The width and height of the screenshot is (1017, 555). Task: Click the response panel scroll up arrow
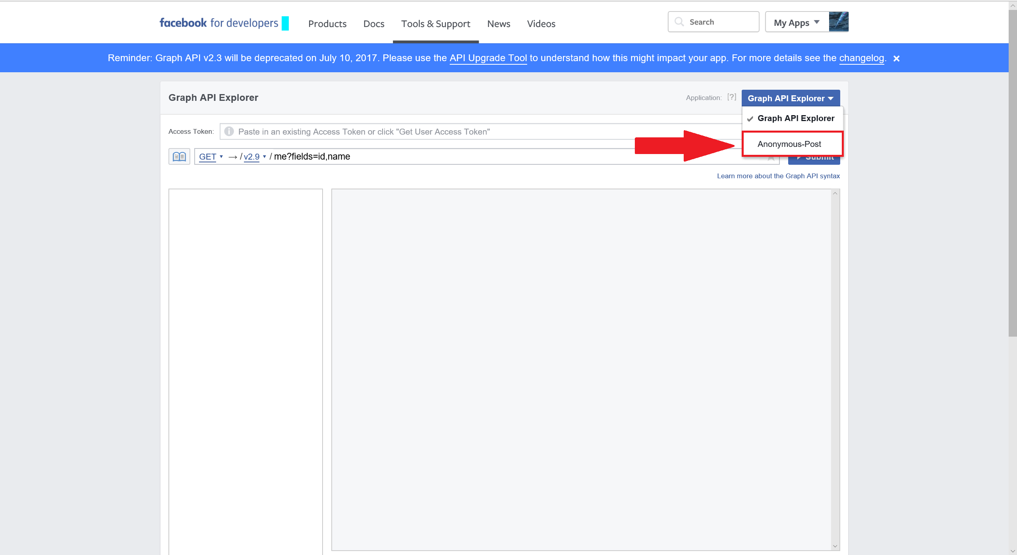point(835,193)
